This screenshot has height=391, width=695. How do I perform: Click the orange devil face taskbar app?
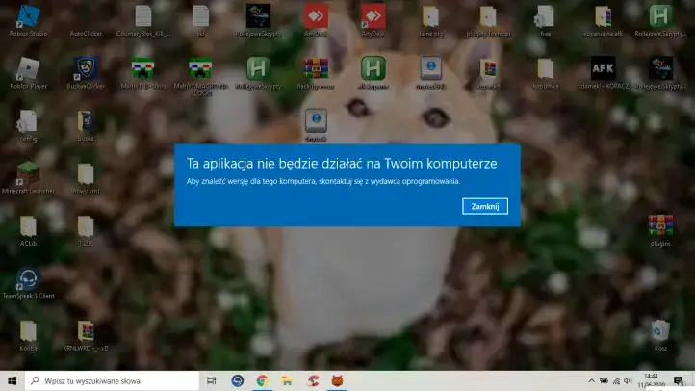tap(337, 380)
